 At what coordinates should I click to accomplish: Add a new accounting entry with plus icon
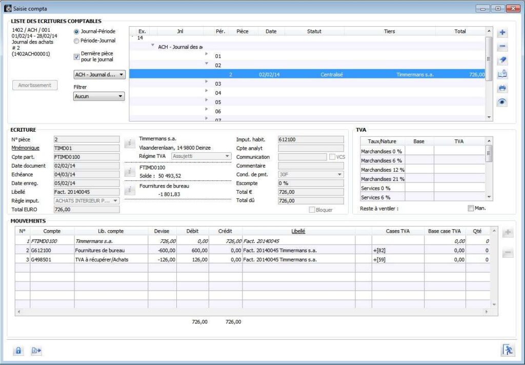coord(502,32)
